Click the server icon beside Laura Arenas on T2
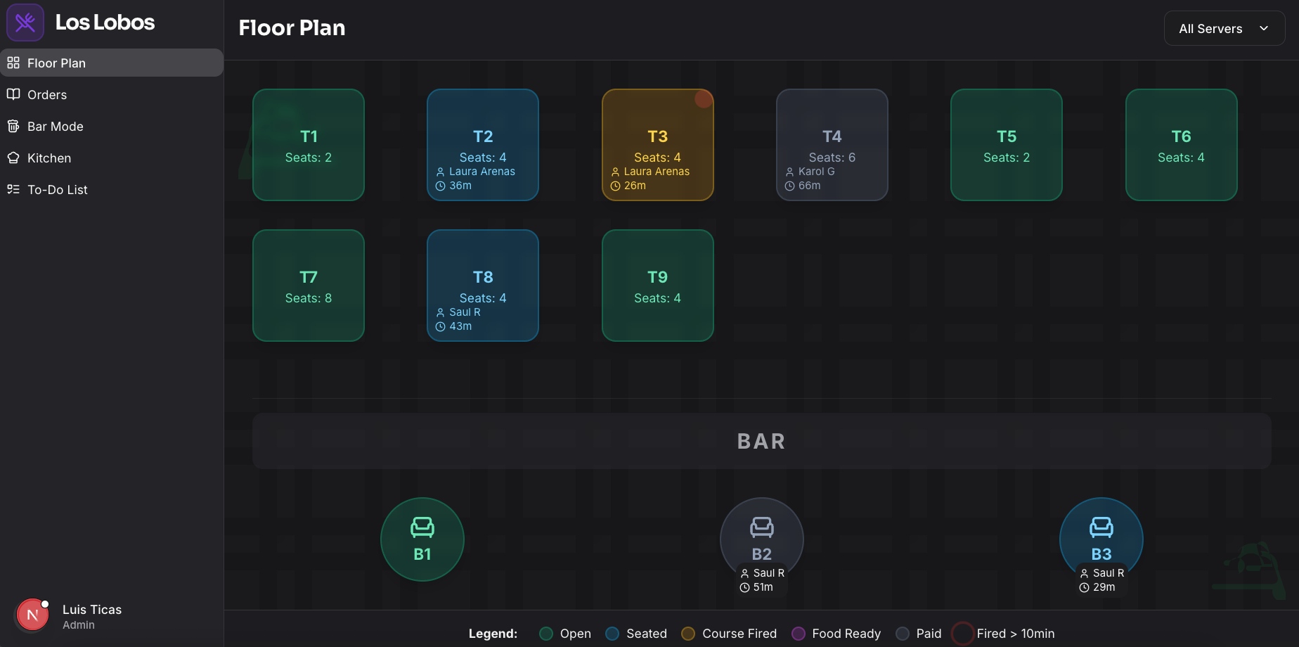 coord(439,171)
